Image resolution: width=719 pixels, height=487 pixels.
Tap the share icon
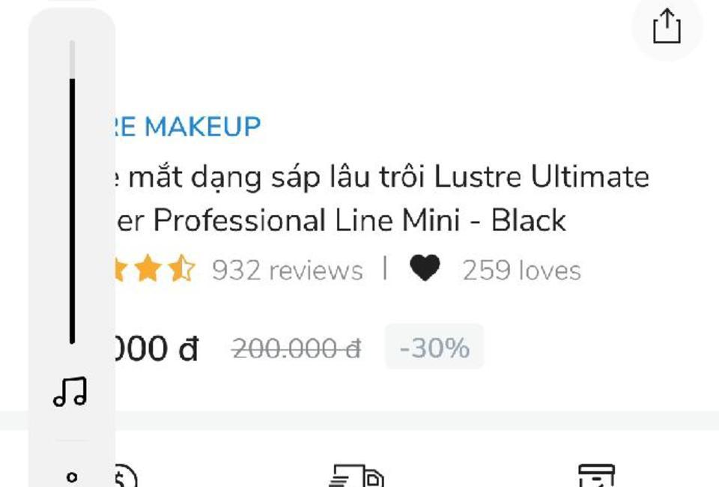(667, 26)
